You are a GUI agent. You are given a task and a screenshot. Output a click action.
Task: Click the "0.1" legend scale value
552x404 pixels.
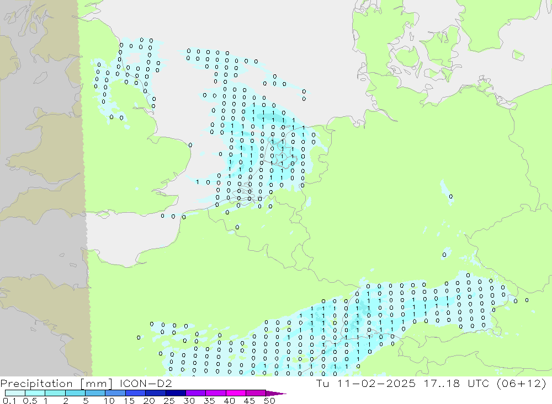pyautogui.click(x=9, y=401)
